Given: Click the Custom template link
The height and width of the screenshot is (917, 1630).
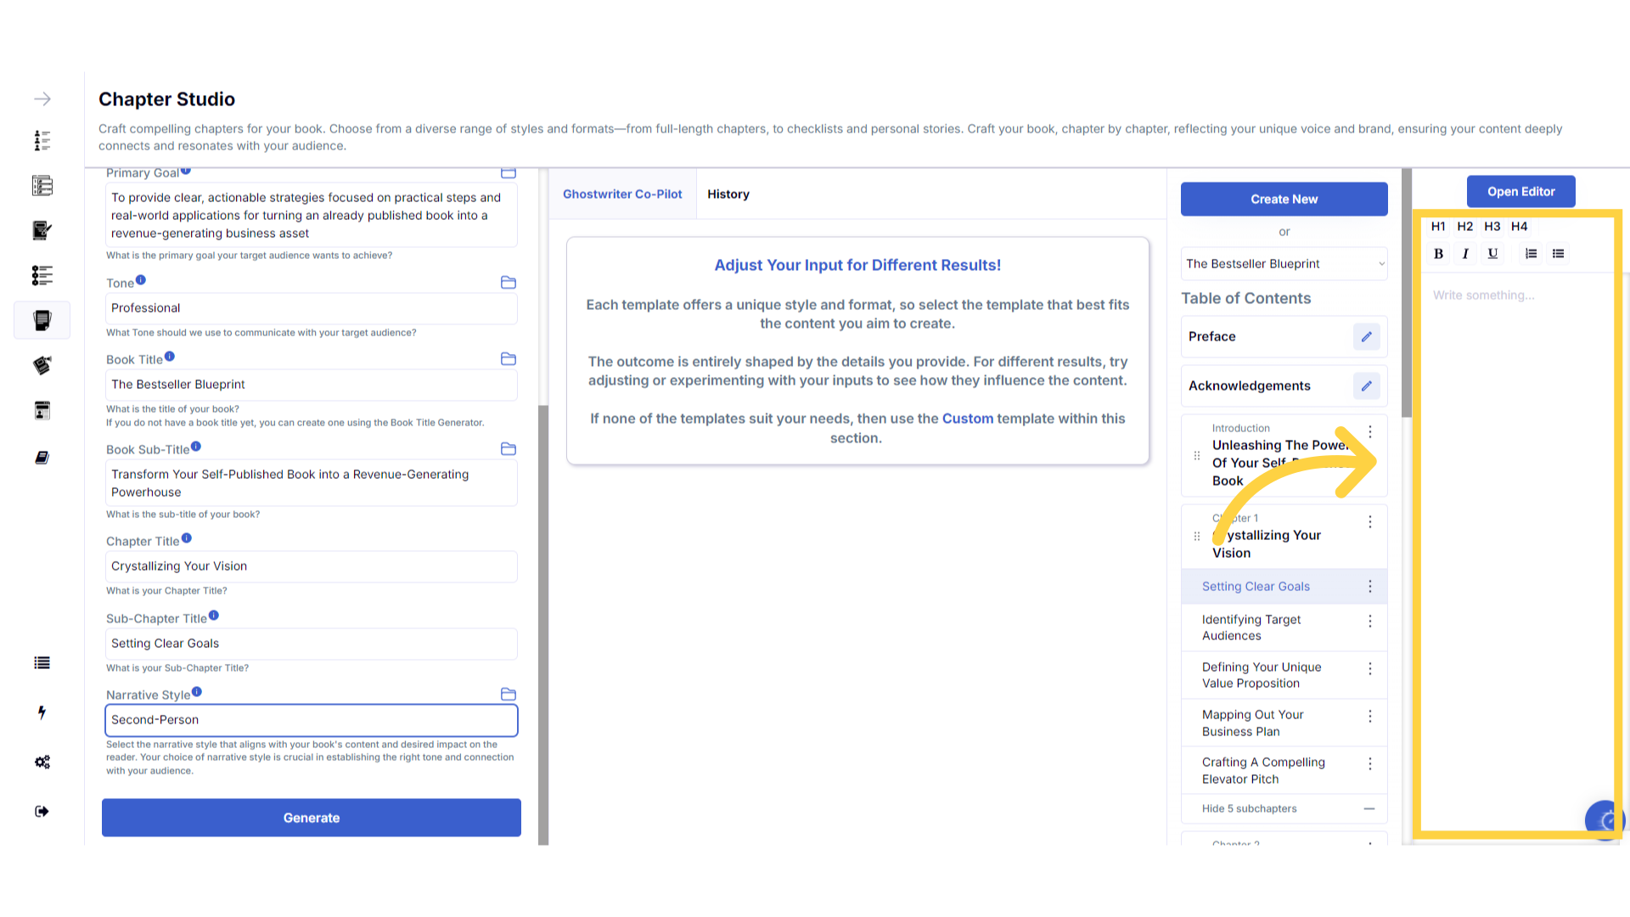Looking at the screenshot, I should point(967,419).
